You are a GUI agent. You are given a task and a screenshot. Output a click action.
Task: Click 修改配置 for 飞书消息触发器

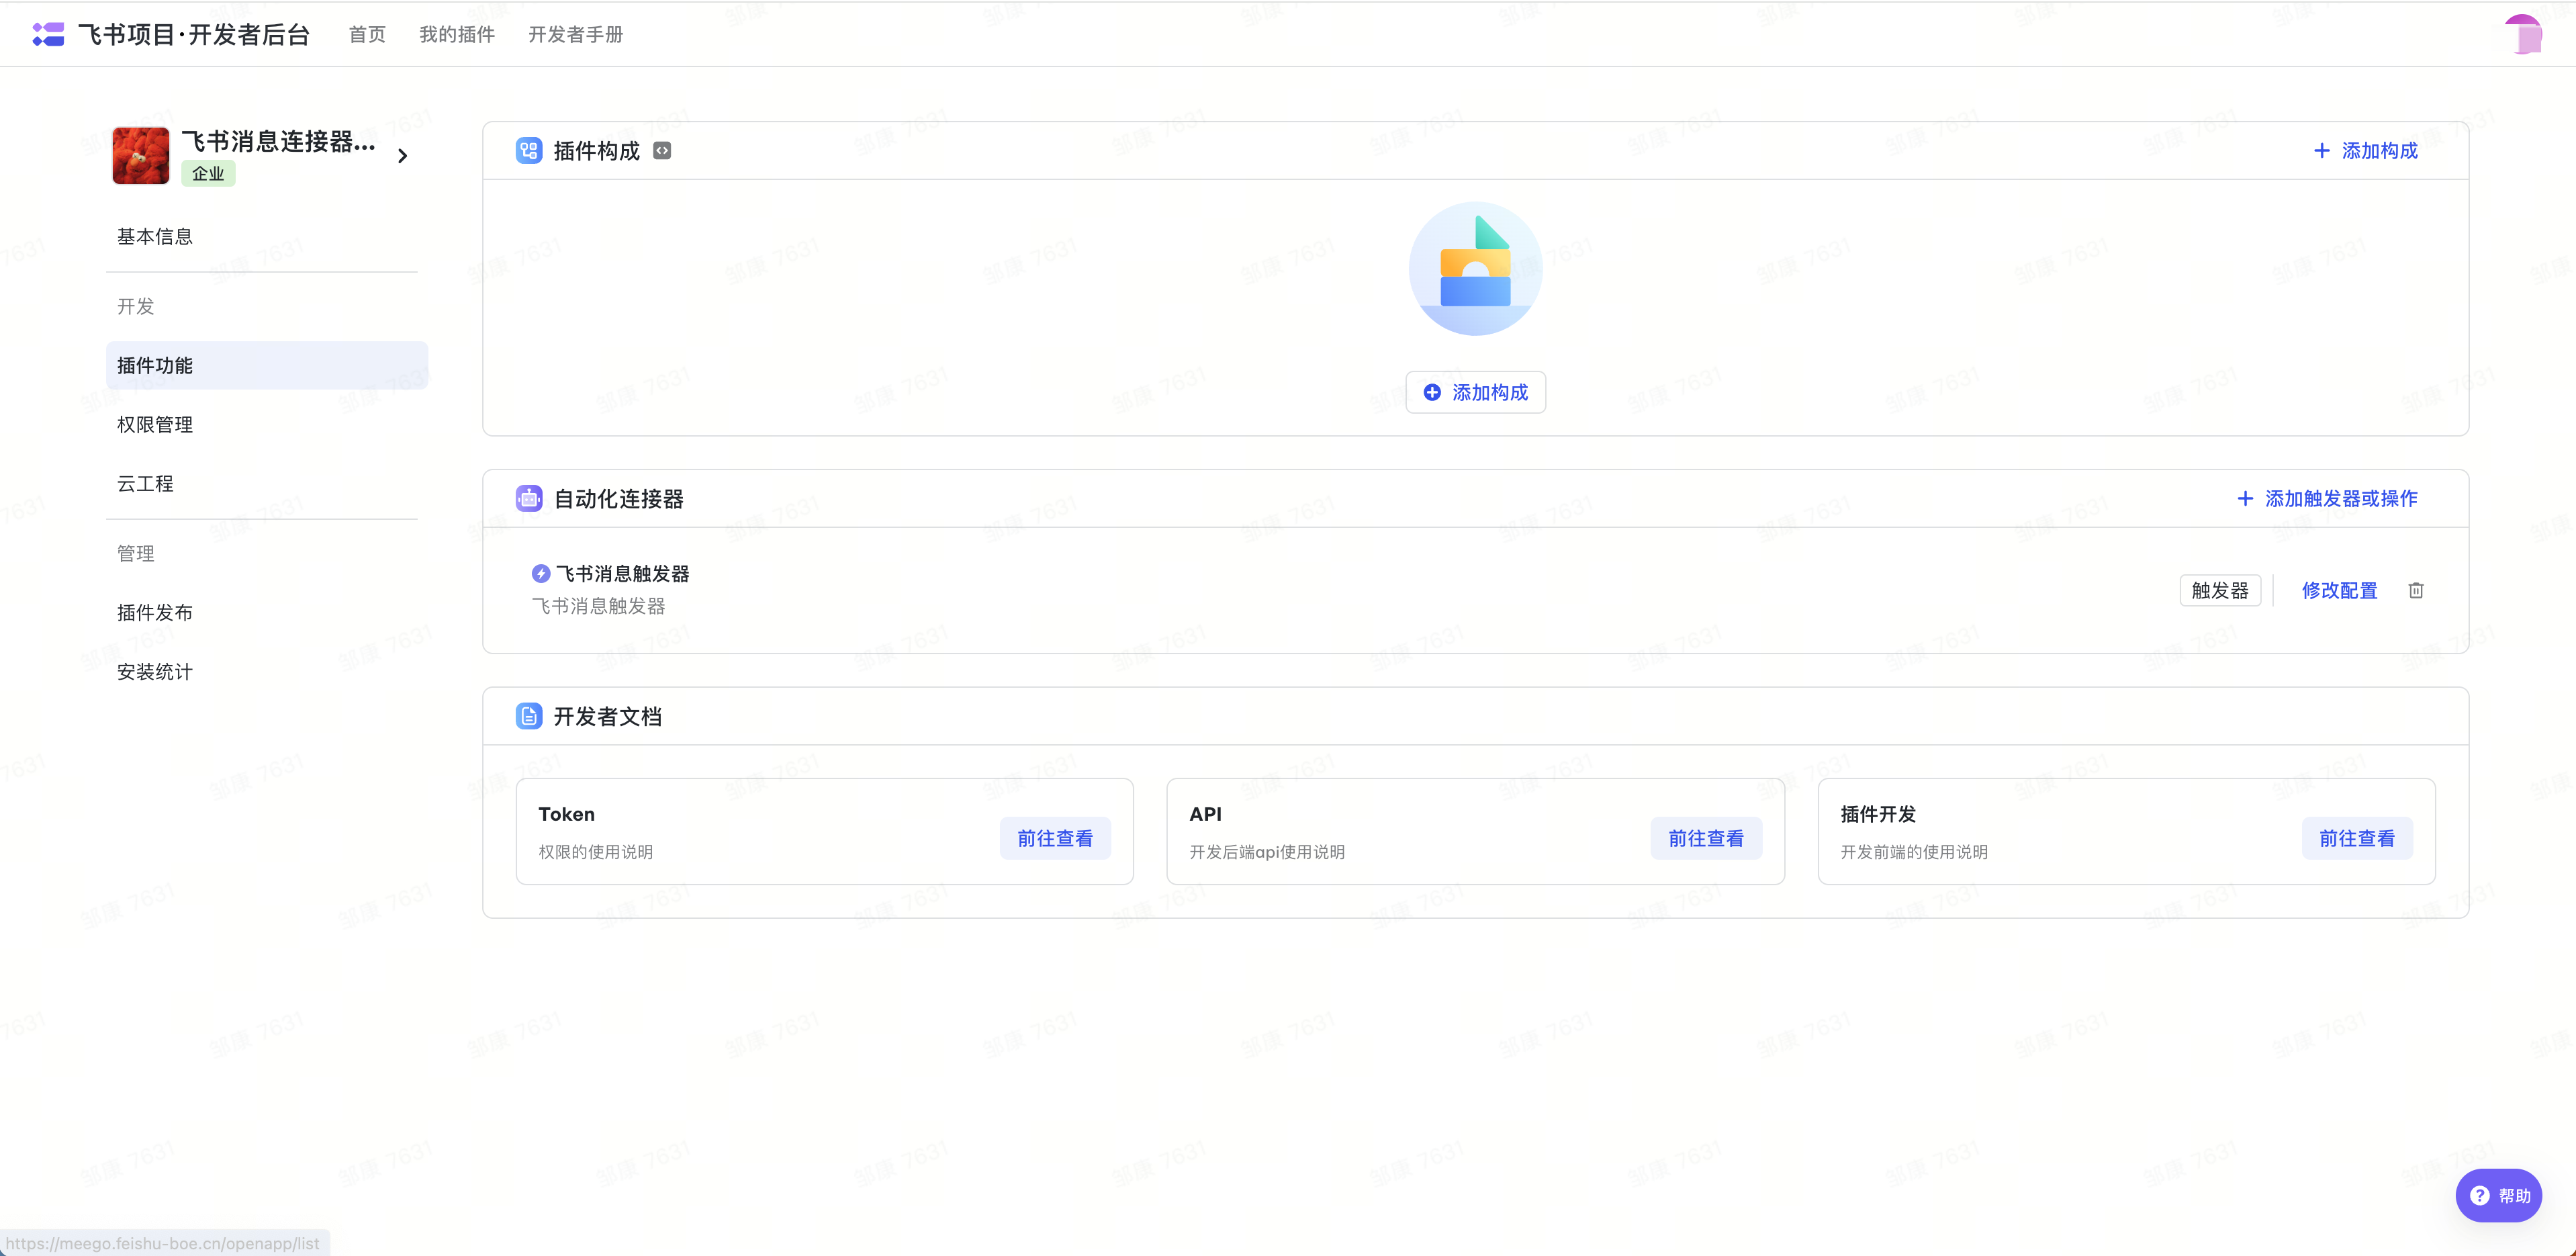[x=2340, y=590]
